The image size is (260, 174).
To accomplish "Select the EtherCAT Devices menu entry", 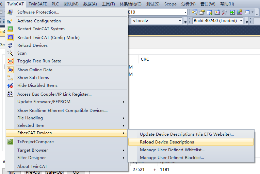I will tap(66, 133).
